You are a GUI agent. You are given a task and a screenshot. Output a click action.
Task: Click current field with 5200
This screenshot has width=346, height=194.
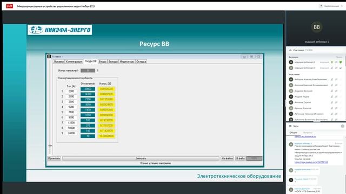(71, 107)
